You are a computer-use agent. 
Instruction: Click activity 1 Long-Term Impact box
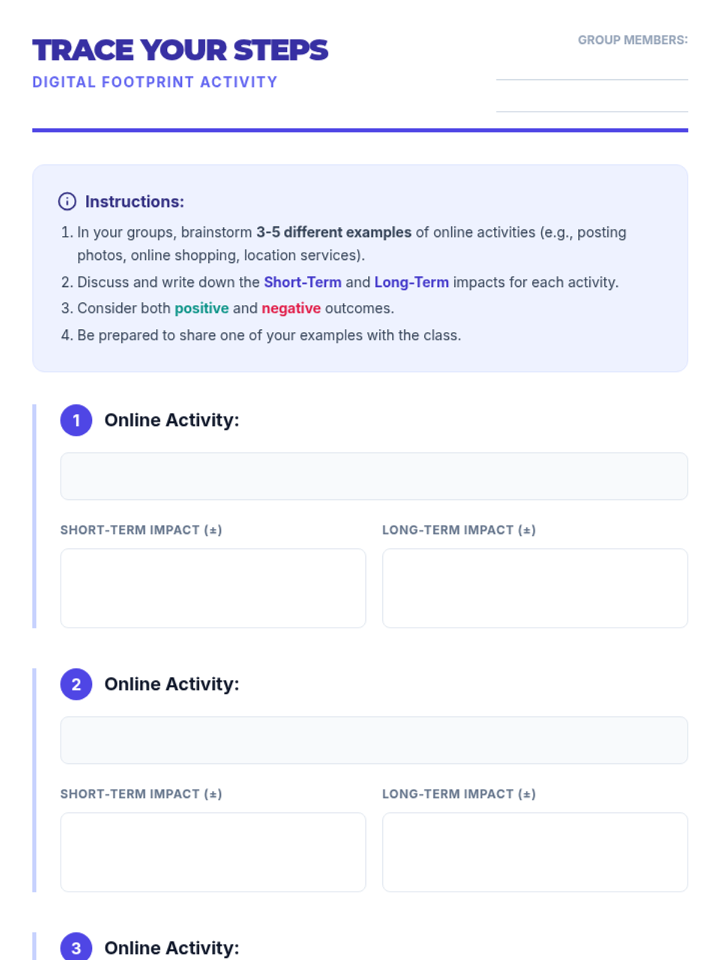click(x=535, y=588)
